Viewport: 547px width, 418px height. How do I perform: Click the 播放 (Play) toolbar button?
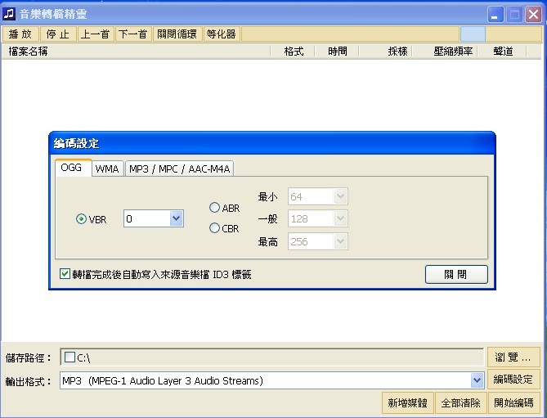click(x=21, y=34)
